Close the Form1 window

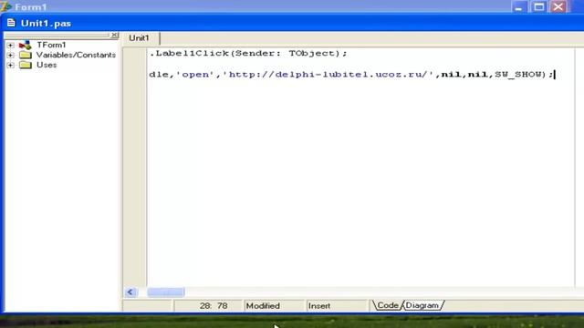pyautogui.click(x=558, y=6)
